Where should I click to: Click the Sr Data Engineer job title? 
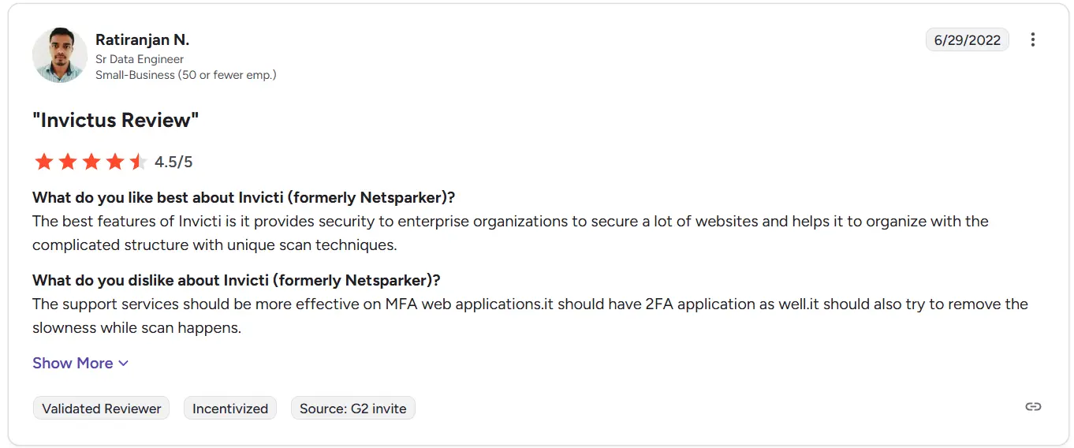[x=140, y=59]
